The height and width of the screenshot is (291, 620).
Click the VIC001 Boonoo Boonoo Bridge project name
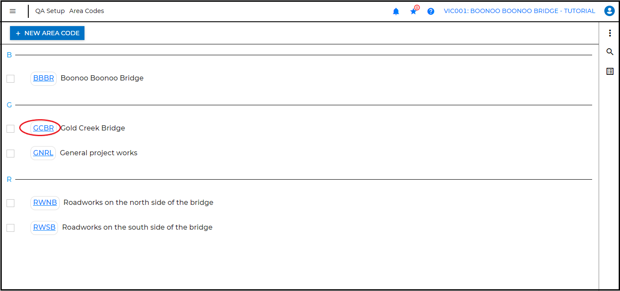[x=519, y=11]
